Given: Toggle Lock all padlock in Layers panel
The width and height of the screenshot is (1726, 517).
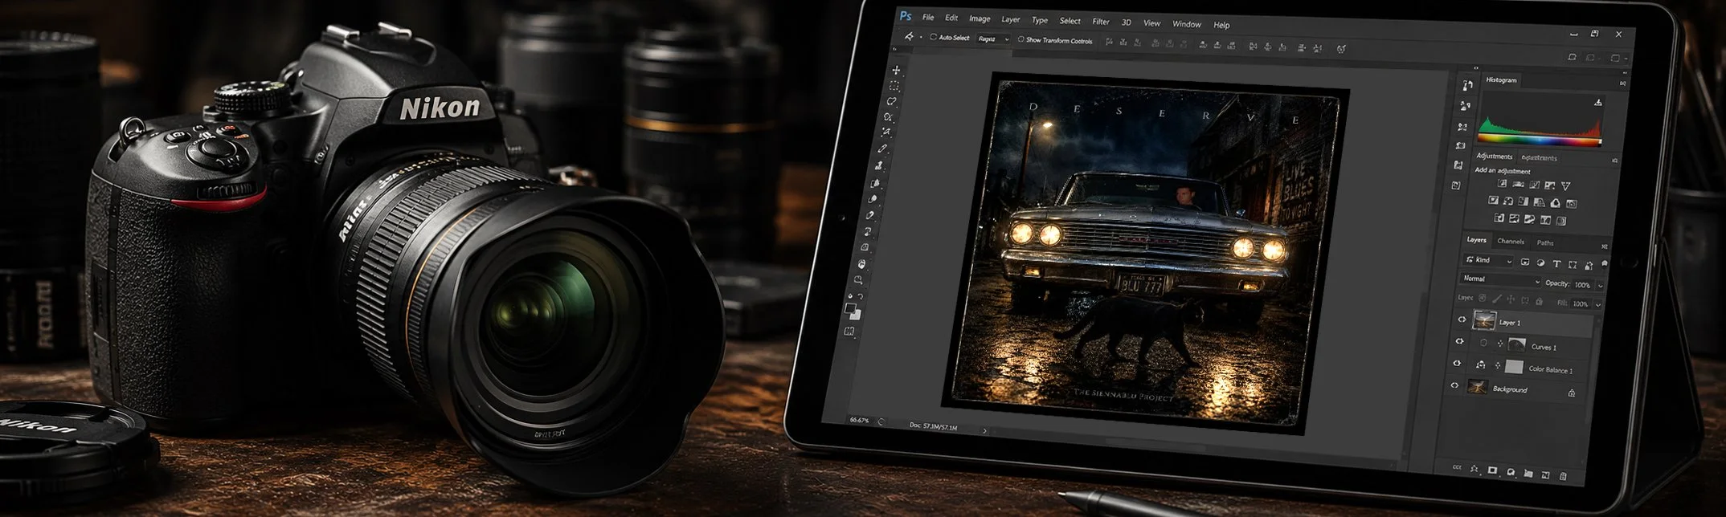Looking at the screenshot, I should point(1539,301).
